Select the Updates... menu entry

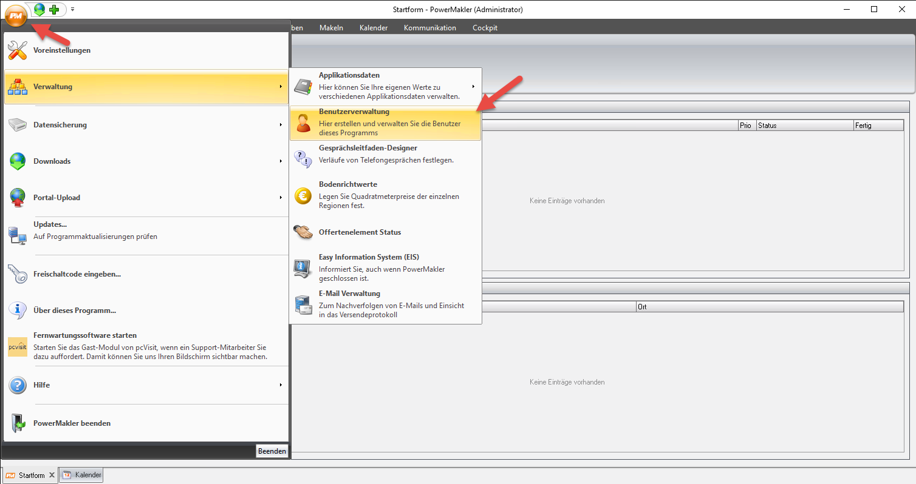click(x=146, y=235)
